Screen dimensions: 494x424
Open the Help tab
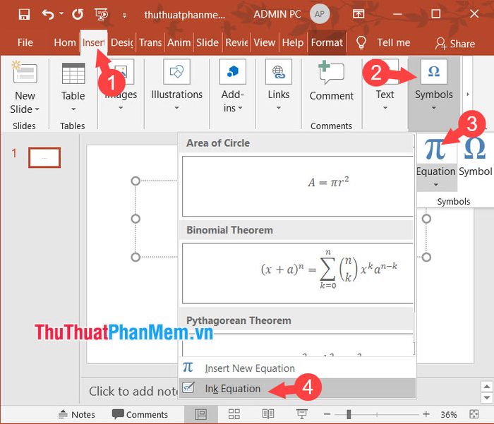pyautogui.click(x=293, y=42)
